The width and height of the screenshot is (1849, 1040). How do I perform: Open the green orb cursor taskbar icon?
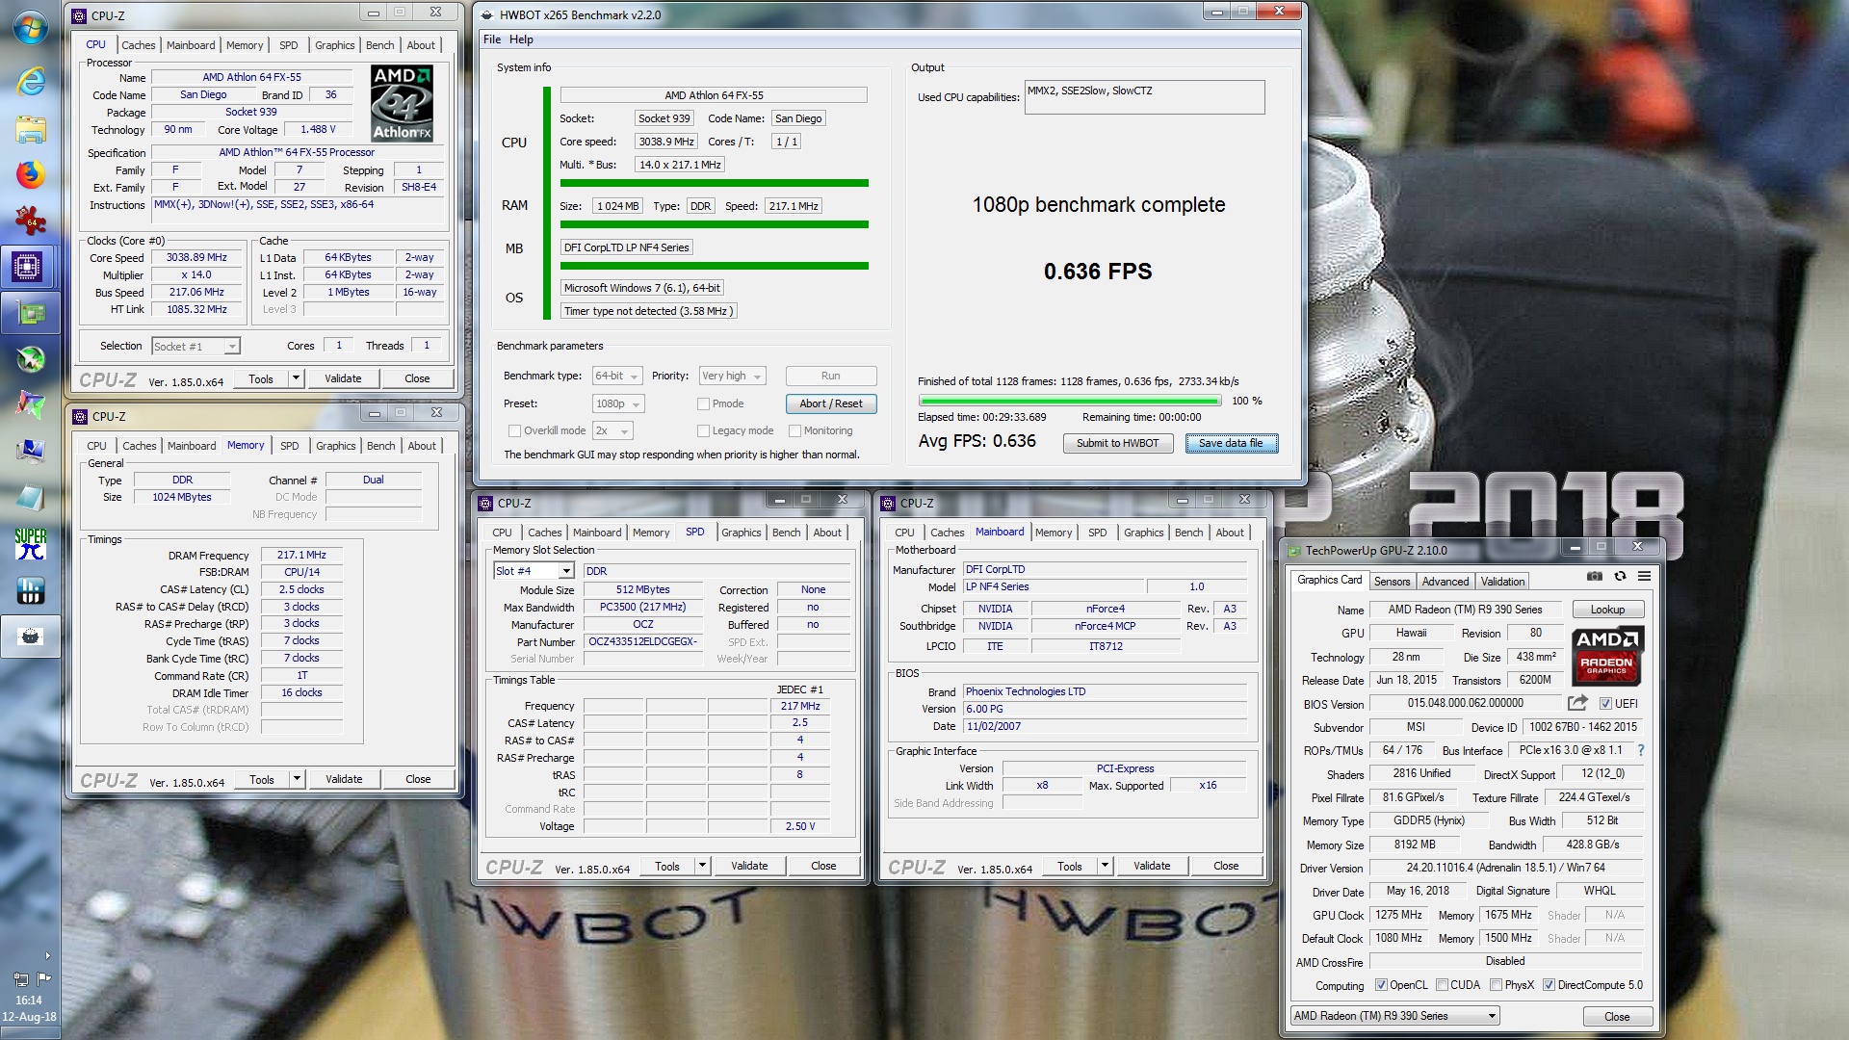31,359
